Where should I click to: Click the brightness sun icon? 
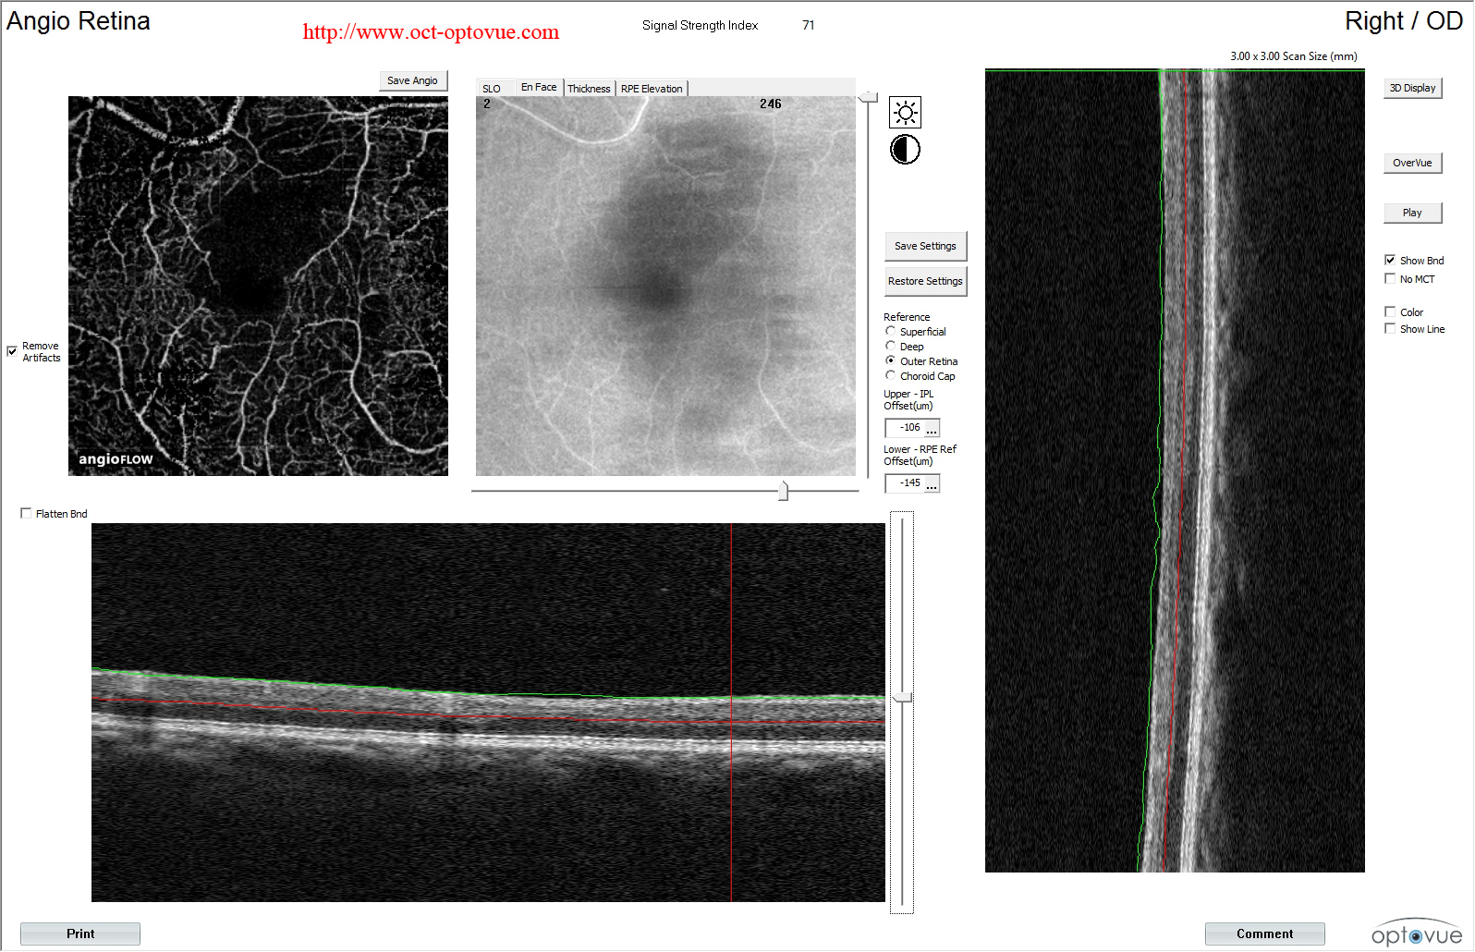[x=905, y=113]
